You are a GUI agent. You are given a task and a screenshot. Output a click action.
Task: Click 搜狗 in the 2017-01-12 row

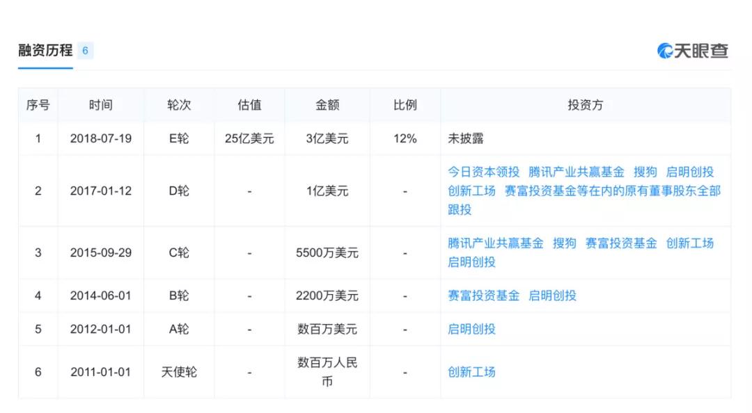tap(645, 172)
